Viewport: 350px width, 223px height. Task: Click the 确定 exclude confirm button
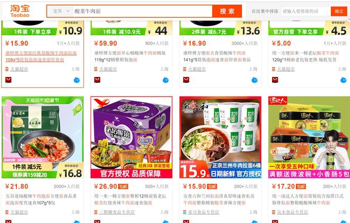point(339,11)
